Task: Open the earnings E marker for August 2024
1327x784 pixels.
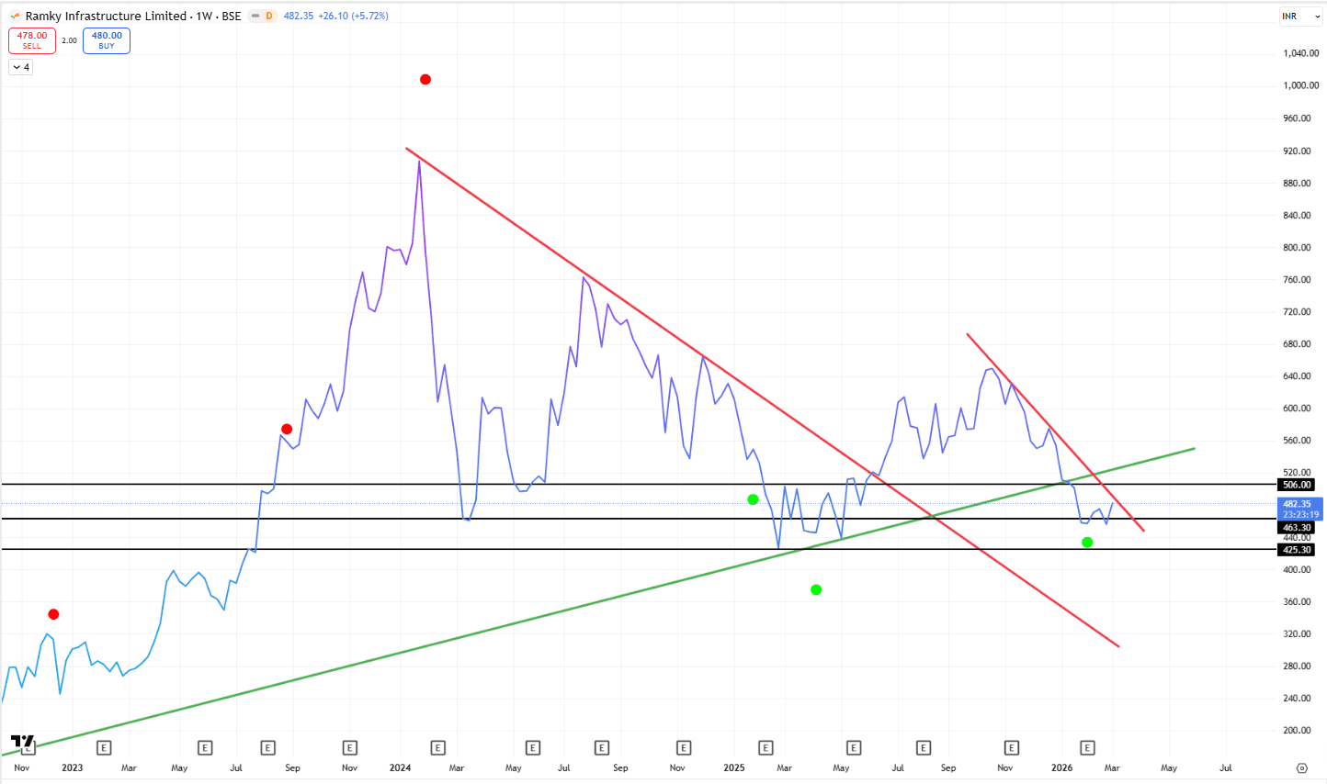Action: click(601, 748)
